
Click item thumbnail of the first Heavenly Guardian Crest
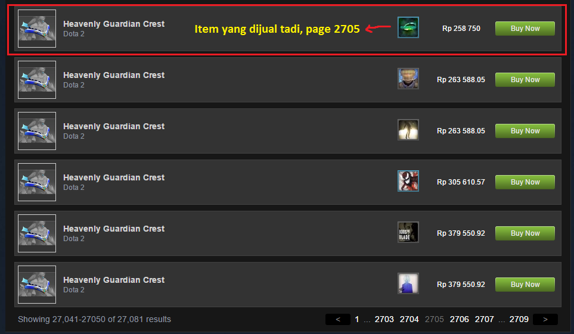[x=37, y=29]
